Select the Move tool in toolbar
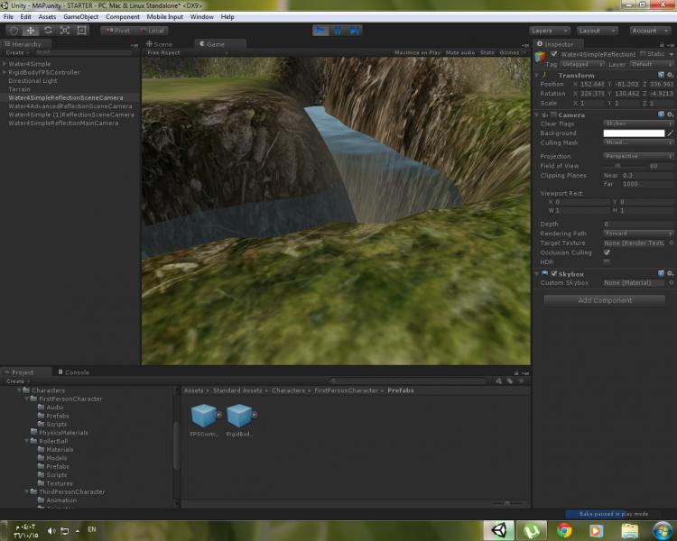 point(31,31)
